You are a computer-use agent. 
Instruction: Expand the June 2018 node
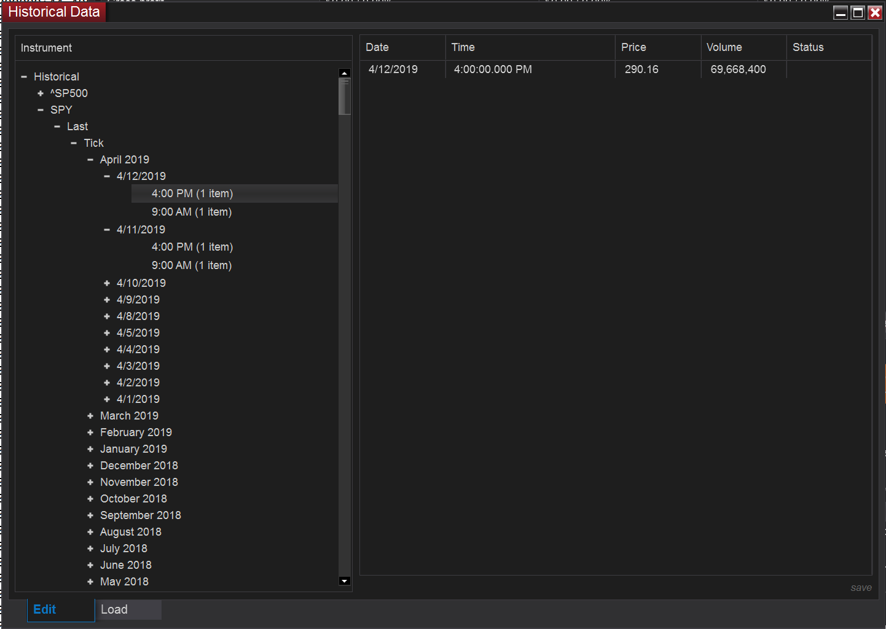pyautogui.click(x=90, y=565)
